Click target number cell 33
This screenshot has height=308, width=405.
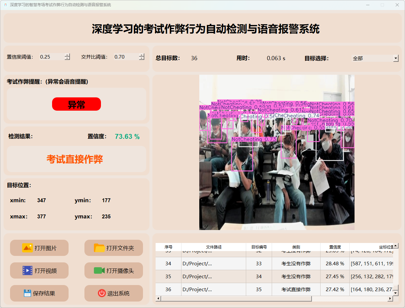pyautogui.click(x=259, y=264)
